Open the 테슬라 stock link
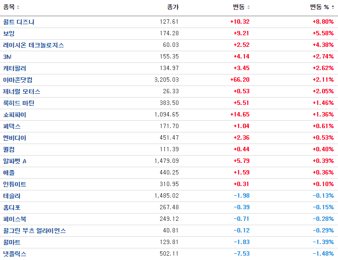 coord(12,196)
